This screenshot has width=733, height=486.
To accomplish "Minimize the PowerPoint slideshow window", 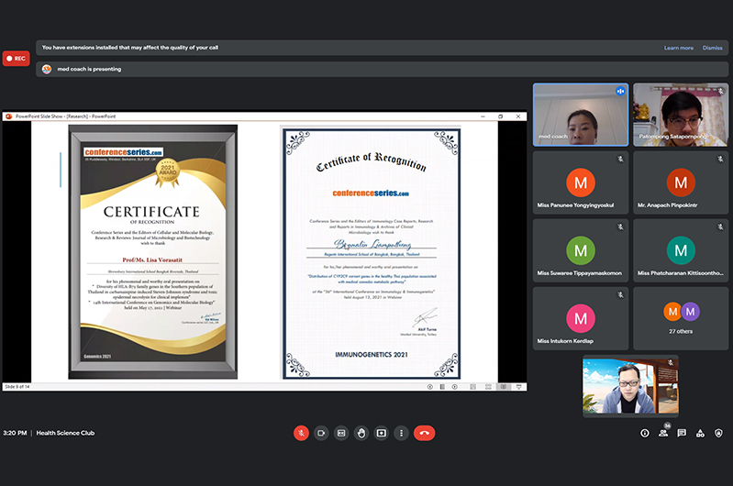I will point(483,116).
